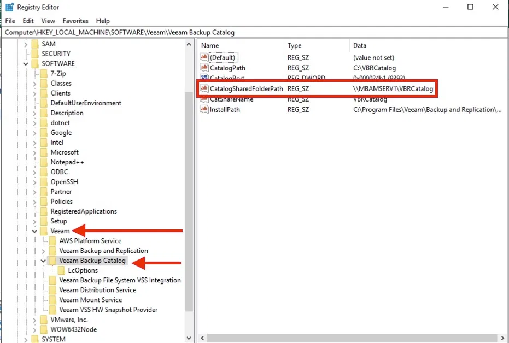This screenshot has width=509, height=343.
Task: Open the File menu
Action: [x=10, y=21]
